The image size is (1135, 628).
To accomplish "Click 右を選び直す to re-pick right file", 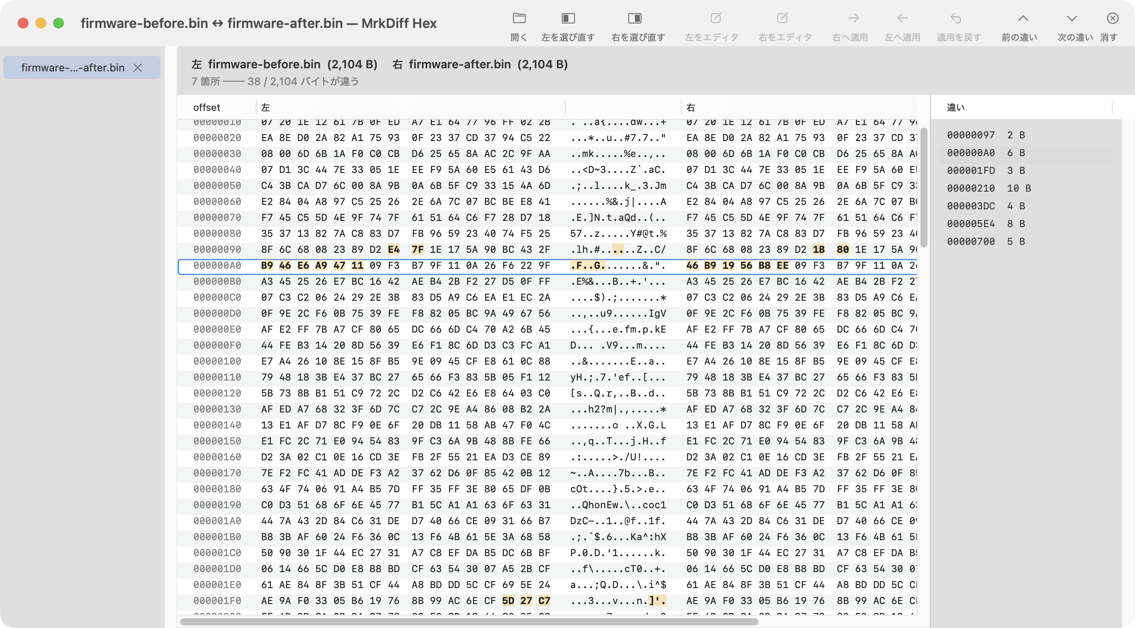I will coord(638,26).
